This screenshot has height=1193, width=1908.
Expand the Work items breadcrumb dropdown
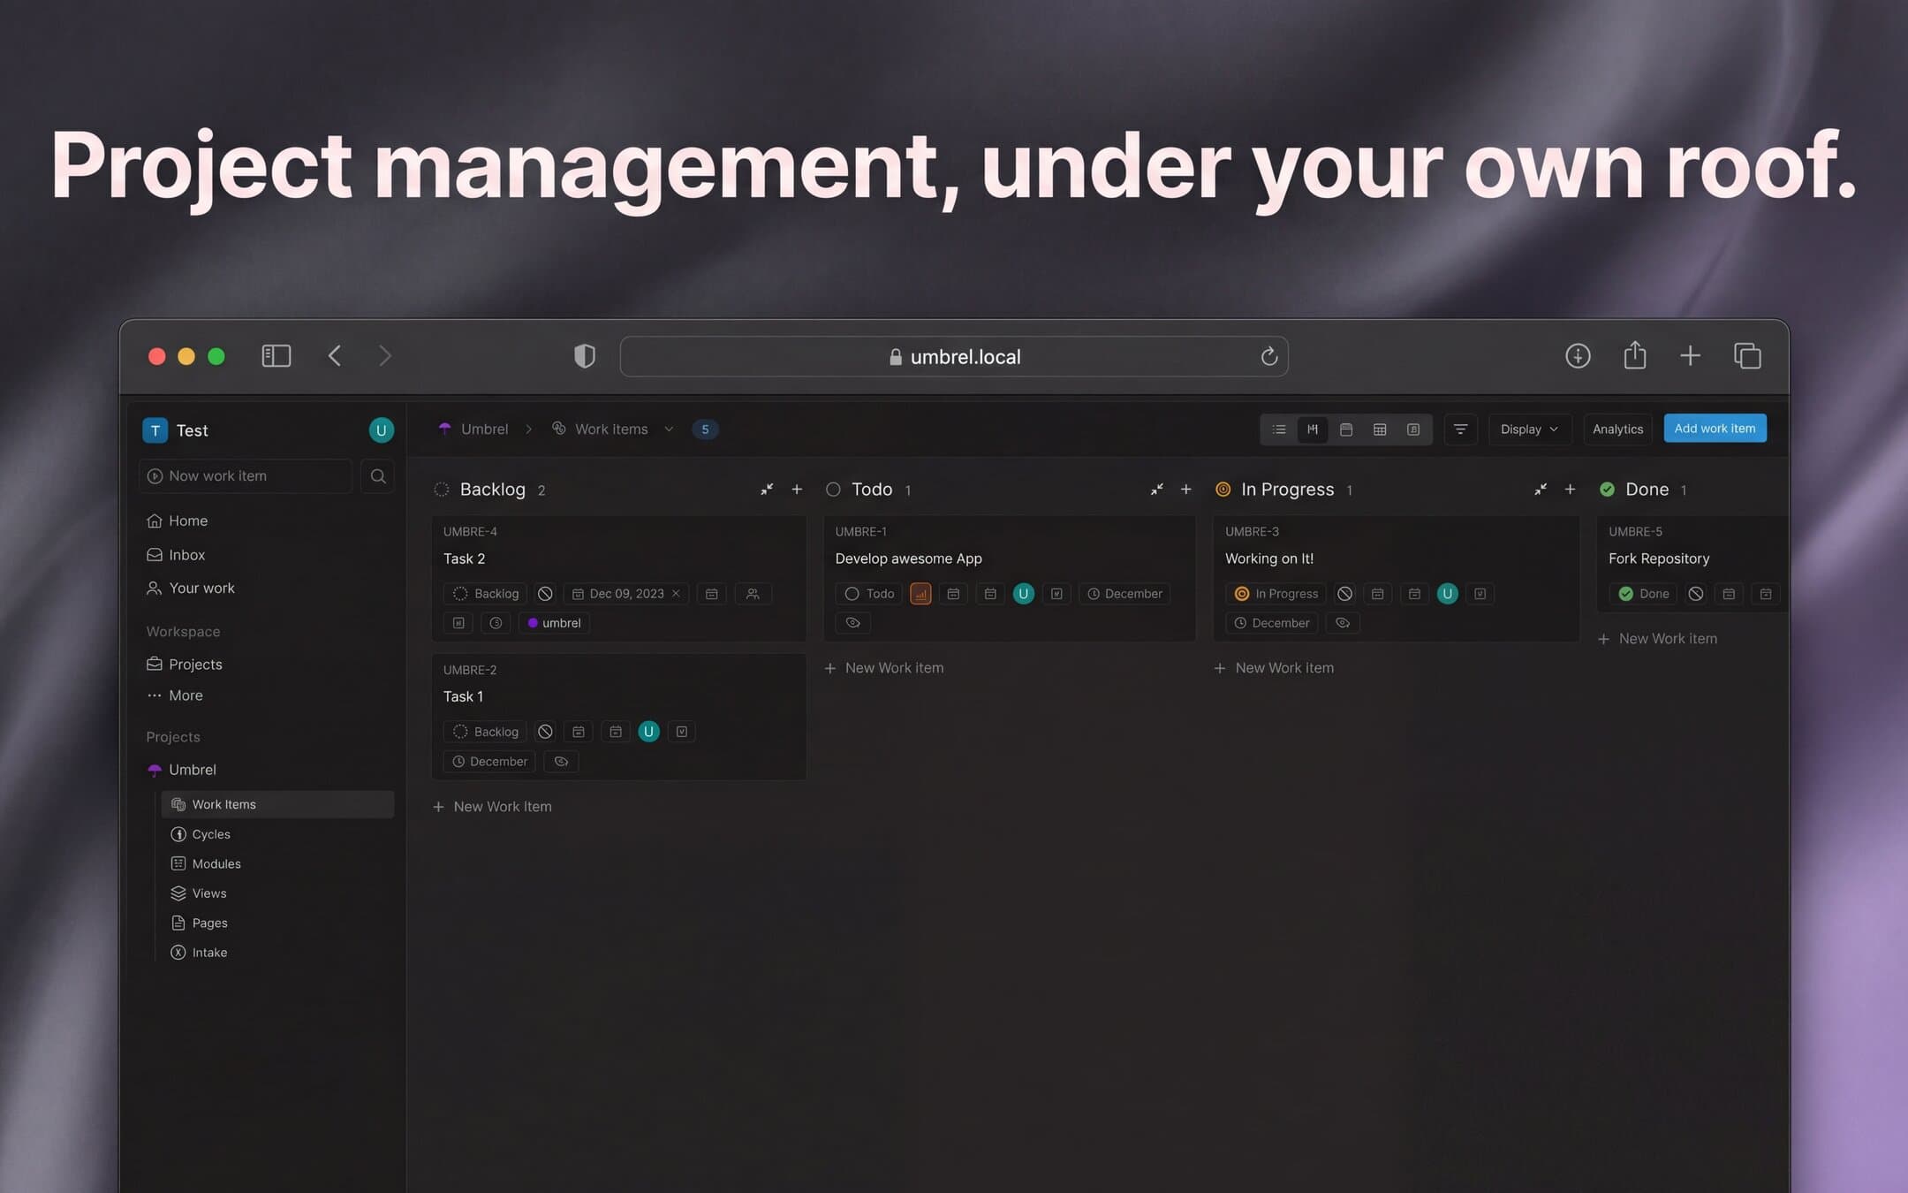[x=669, y=429]
